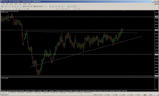Select the Crosshair tool
The image size is (159, 96).
[x=5, y=9]
